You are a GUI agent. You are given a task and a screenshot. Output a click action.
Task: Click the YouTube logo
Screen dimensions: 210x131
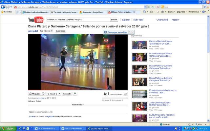click(x=36, y=20)
